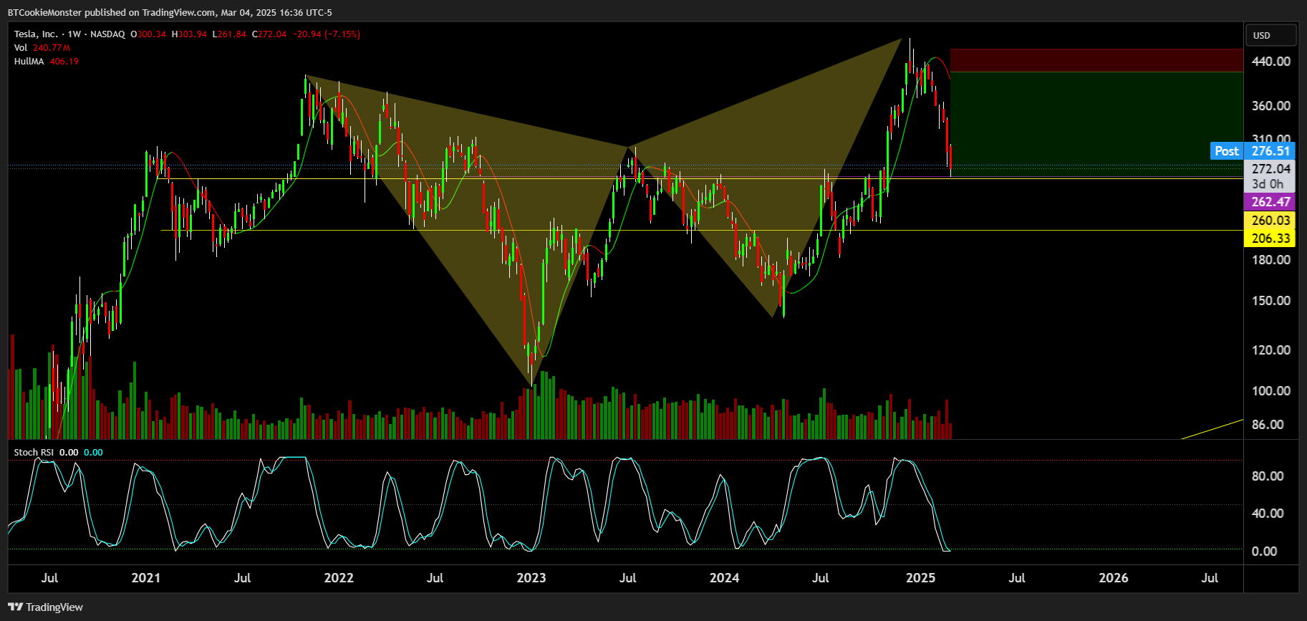Click the 120.00 price axis label
Screen dimensions: 1307x621
point(1270,350)
